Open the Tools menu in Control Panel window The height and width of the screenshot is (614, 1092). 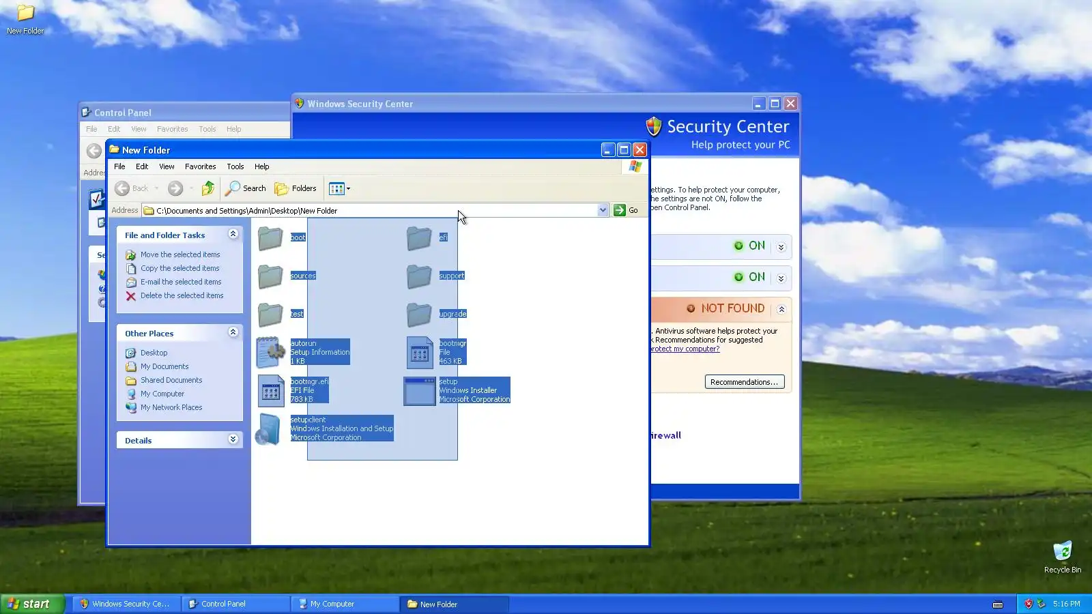[207, 129]
